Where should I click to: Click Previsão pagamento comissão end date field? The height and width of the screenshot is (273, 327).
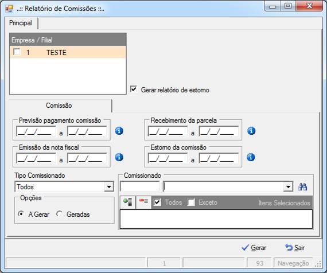[87, 131]
